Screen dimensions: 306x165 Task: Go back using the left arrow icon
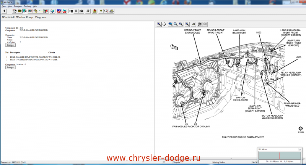click(x=4, y=11)
